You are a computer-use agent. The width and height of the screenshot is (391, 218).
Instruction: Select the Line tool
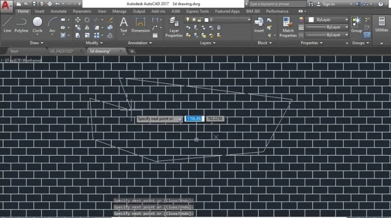tap(7, 25)
